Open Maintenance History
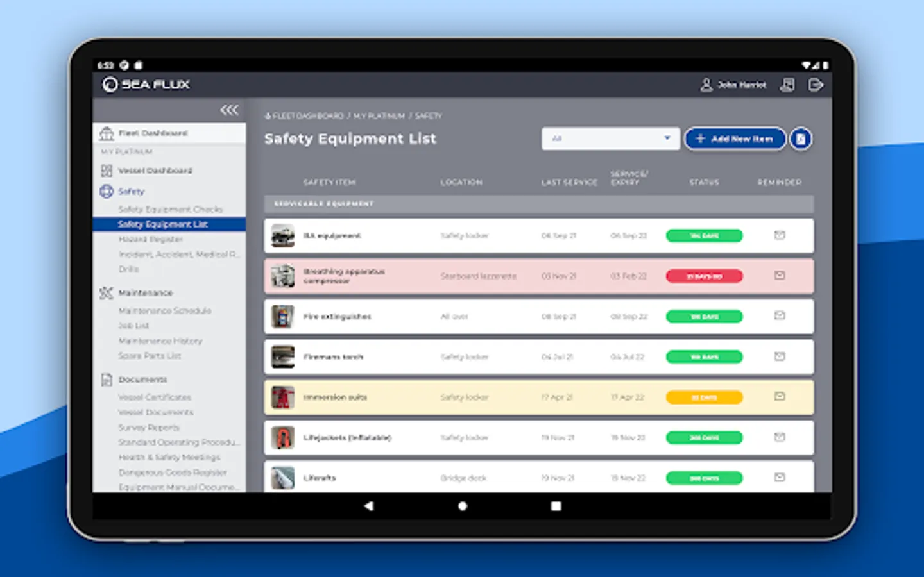 (160, 340)
